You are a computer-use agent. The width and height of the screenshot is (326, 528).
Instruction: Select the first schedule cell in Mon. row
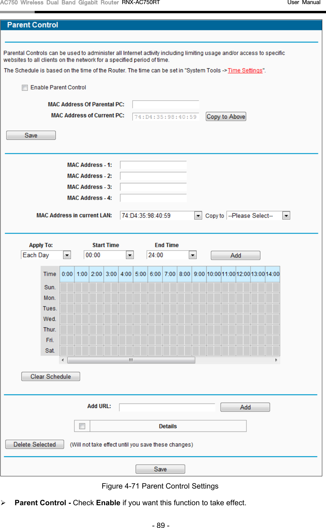click(x=63, y=298)
